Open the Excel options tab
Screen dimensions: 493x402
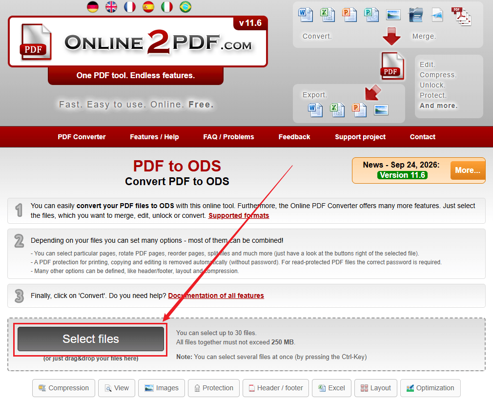click(331, 388)
